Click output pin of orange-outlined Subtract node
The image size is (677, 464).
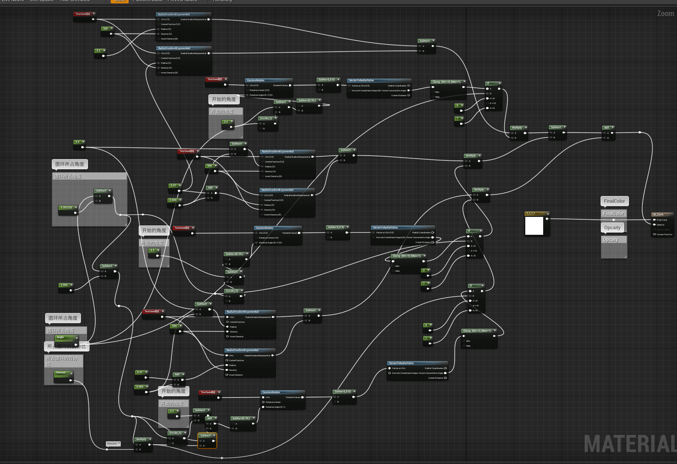pyautogui.click(x=214, y=441)
